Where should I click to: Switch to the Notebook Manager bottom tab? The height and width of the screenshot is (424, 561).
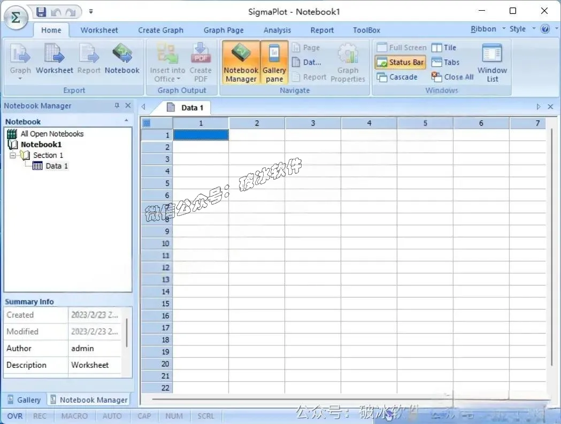coord(89,399)
